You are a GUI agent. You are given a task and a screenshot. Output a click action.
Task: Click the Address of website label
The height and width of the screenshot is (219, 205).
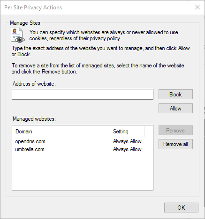[34, 84]
